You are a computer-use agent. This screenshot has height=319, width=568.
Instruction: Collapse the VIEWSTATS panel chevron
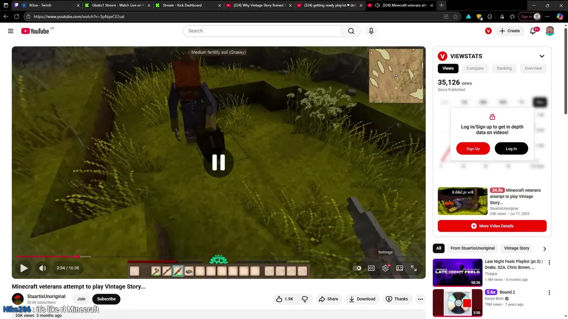pyautogui.click(x=542, y=56)
